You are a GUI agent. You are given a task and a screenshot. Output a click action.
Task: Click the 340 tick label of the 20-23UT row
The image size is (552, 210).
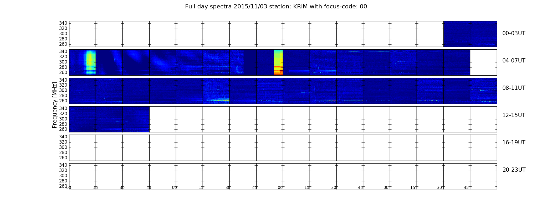[63, 165]
